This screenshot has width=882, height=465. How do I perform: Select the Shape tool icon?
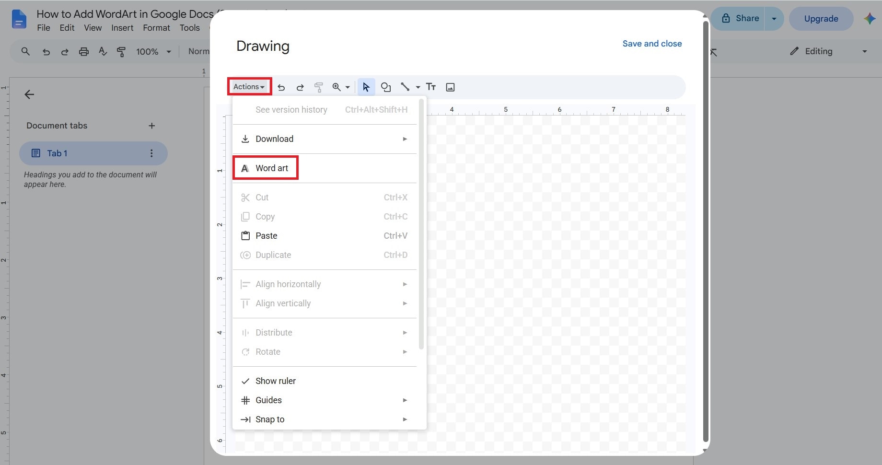coord(386,87)
